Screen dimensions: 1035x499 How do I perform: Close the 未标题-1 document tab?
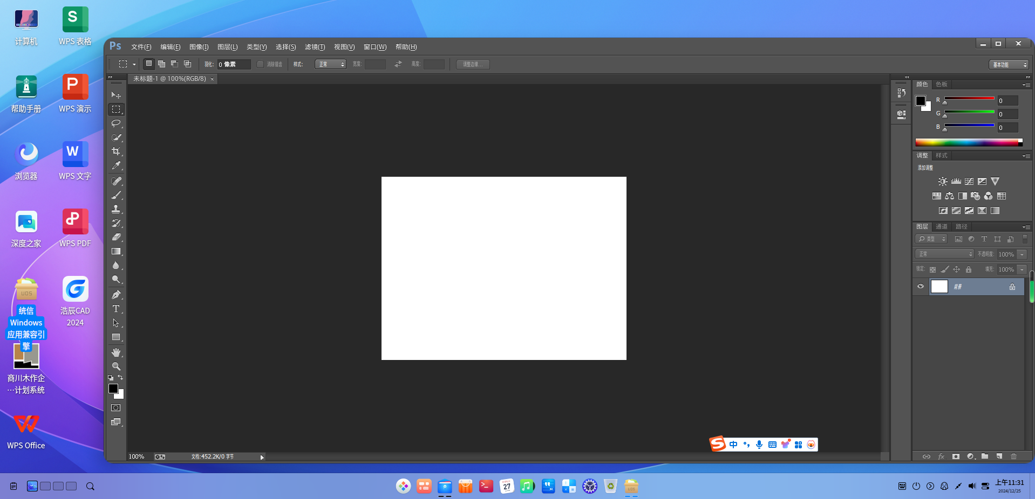[212, 79]
